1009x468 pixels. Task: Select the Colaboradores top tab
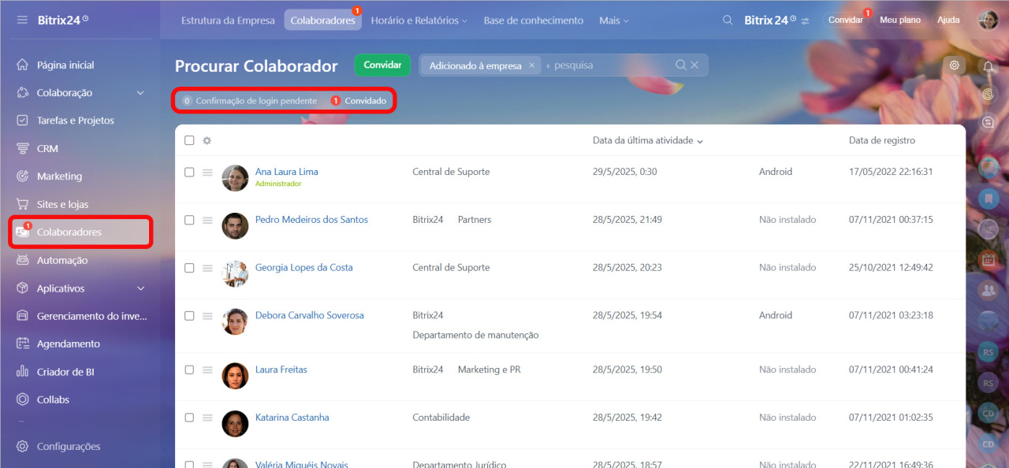click(x=322, y=20)
